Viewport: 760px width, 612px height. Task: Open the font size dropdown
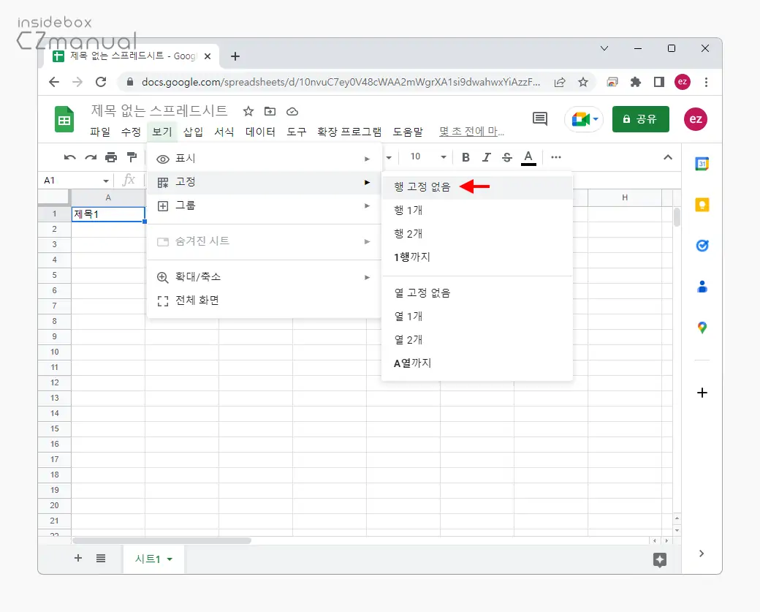(x=443, y=157)
